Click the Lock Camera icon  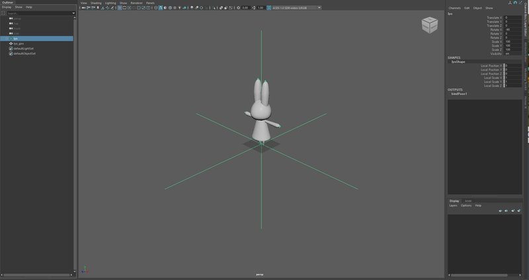88,7
